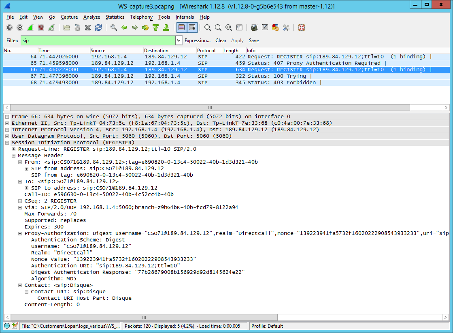Toggle packet list colorization
The image size is (453, 333).
(181, 28)
